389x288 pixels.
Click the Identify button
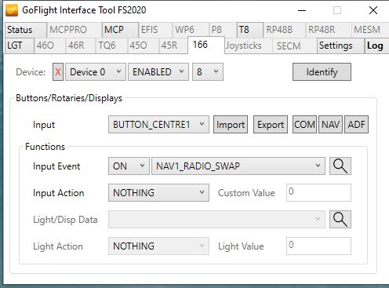322,72
